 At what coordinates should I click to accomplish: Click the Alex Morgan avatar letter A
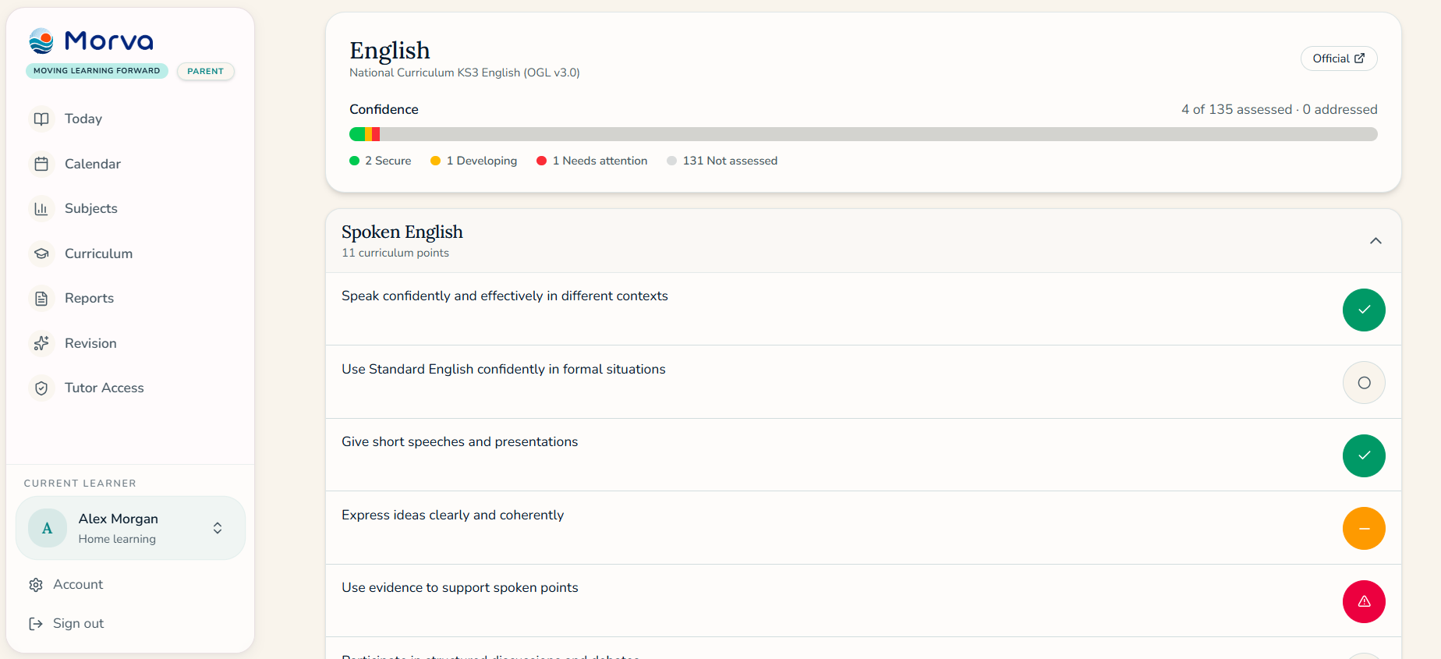[48, 528]
